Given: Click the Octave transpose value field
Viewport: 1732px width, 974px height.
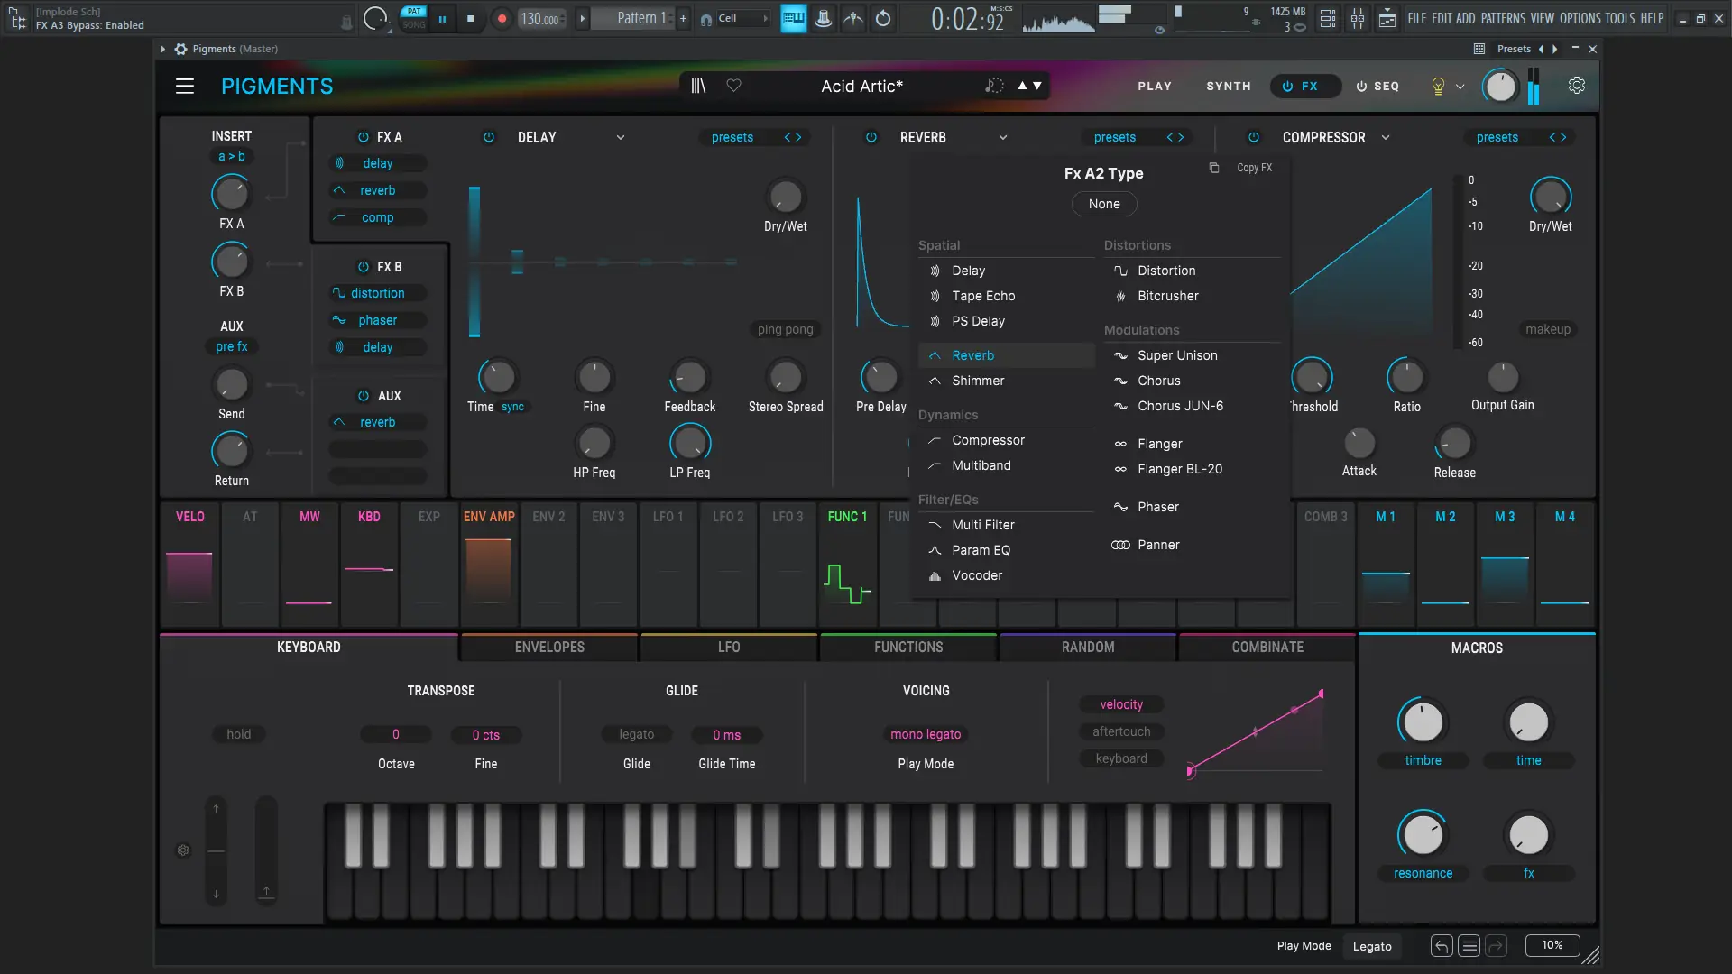Looking at the screenshot, I should (395, 734).
